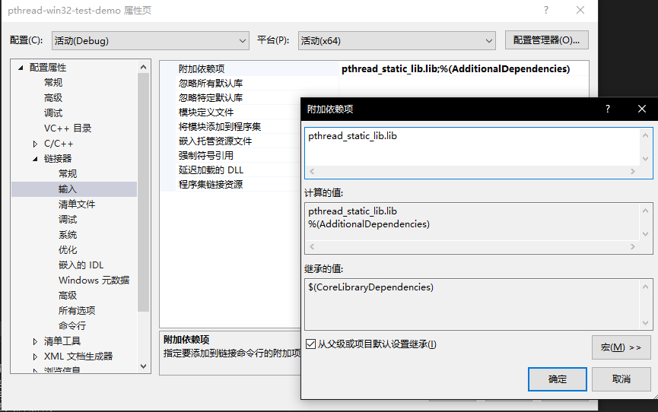Click %(AdditionalDependencies) in 计算的值 box

(x=369, y=224)
